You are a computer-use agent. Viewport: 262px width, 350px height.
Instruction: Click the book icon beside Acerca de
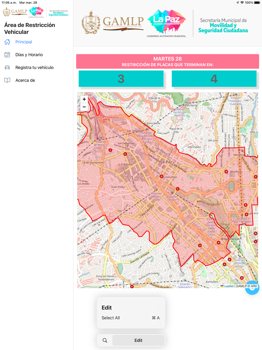[7, 80]
